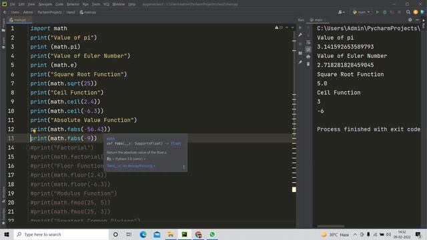Toggle scroll to end in Run output

pos(308,49)
